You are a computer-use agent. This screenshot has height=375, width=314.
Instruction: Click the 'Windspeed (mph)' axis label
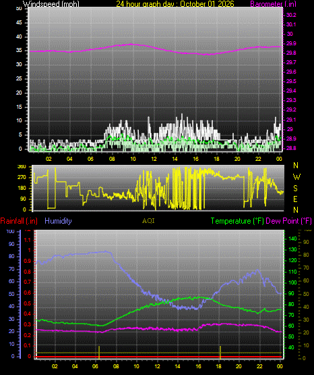coord(51,4)
